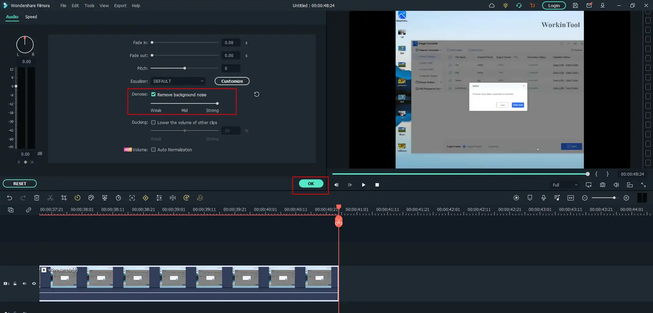Open the Edit adjustments sliders icon
Image resolution: width=653 pixels, height=313 pixels.
click(159, 198)
